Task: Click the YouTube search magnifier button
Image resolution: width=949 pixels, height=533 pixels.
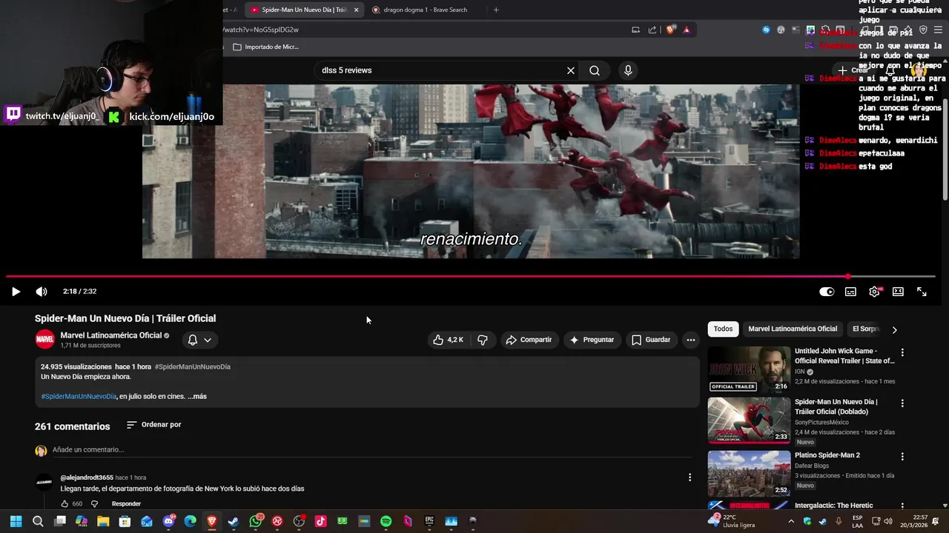Action: coord(595,70)
